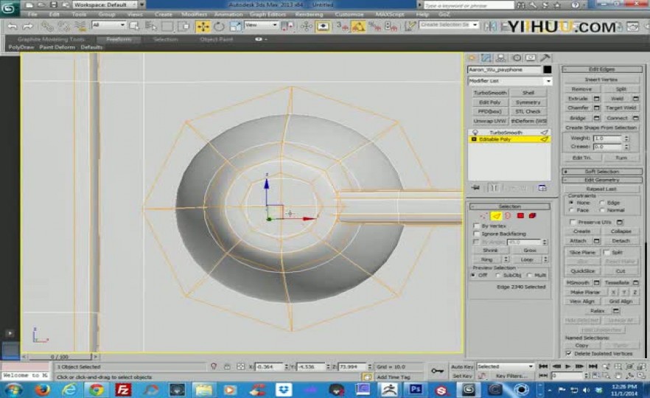The image size is (650, 398).
Task: Toggle TurboSmooth modifier lightbulb visibility
Action: tap(475, 132)
